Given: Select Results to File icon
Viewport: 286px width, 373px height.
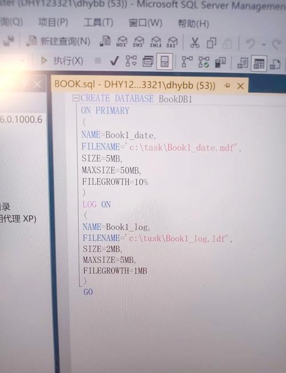Looking at the screenshot, I should pyautogui.click(x=275, y=64).
